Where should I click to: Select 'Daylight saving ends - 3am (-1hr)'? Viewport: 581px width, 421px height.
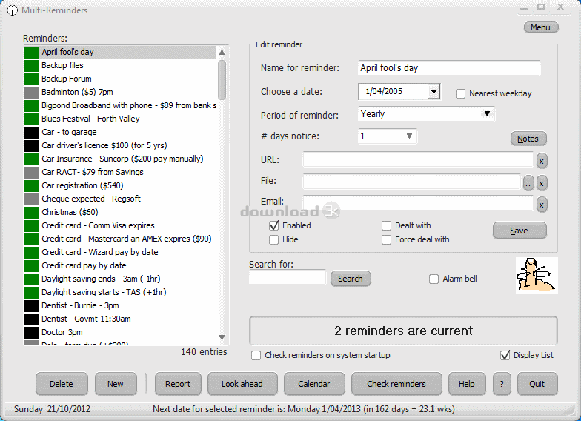pyautogui.click(x=120, y=279)
